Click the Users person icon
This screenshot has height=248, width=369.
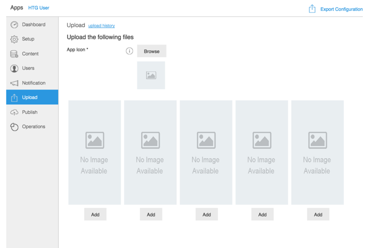tap(14, 69)
